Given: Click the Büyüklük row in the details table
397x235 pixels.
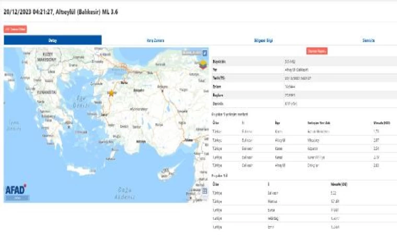Looking at the screenshot, I should [303, 62].
